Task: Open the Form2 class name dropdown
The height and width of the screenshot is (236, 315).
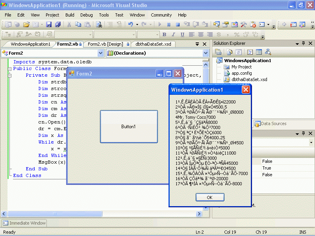Action: [x=100, y=53]
